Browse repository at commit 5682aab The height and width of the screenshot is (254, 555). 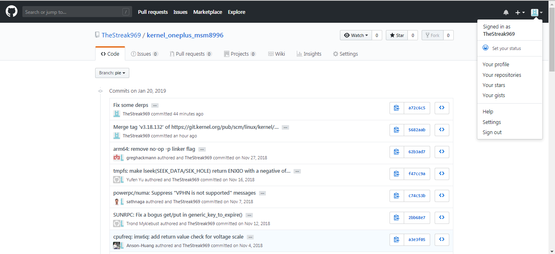[x=442, y=130]
